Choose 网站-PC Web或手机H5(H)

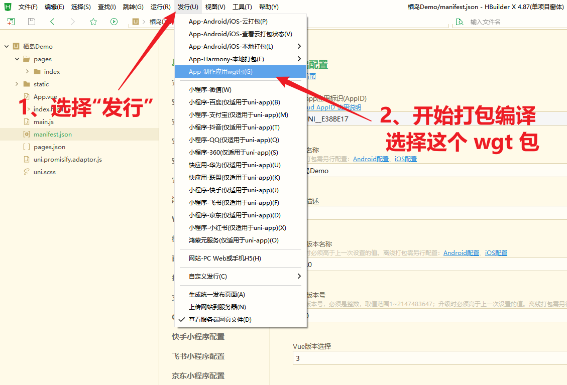tap(241, 258)
